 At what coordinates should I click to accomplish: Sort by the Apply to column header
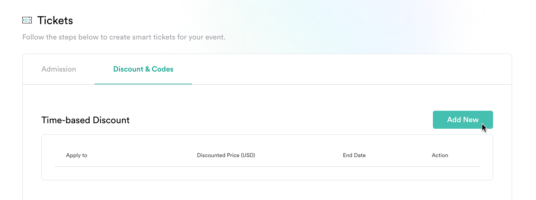coord(77,155)
